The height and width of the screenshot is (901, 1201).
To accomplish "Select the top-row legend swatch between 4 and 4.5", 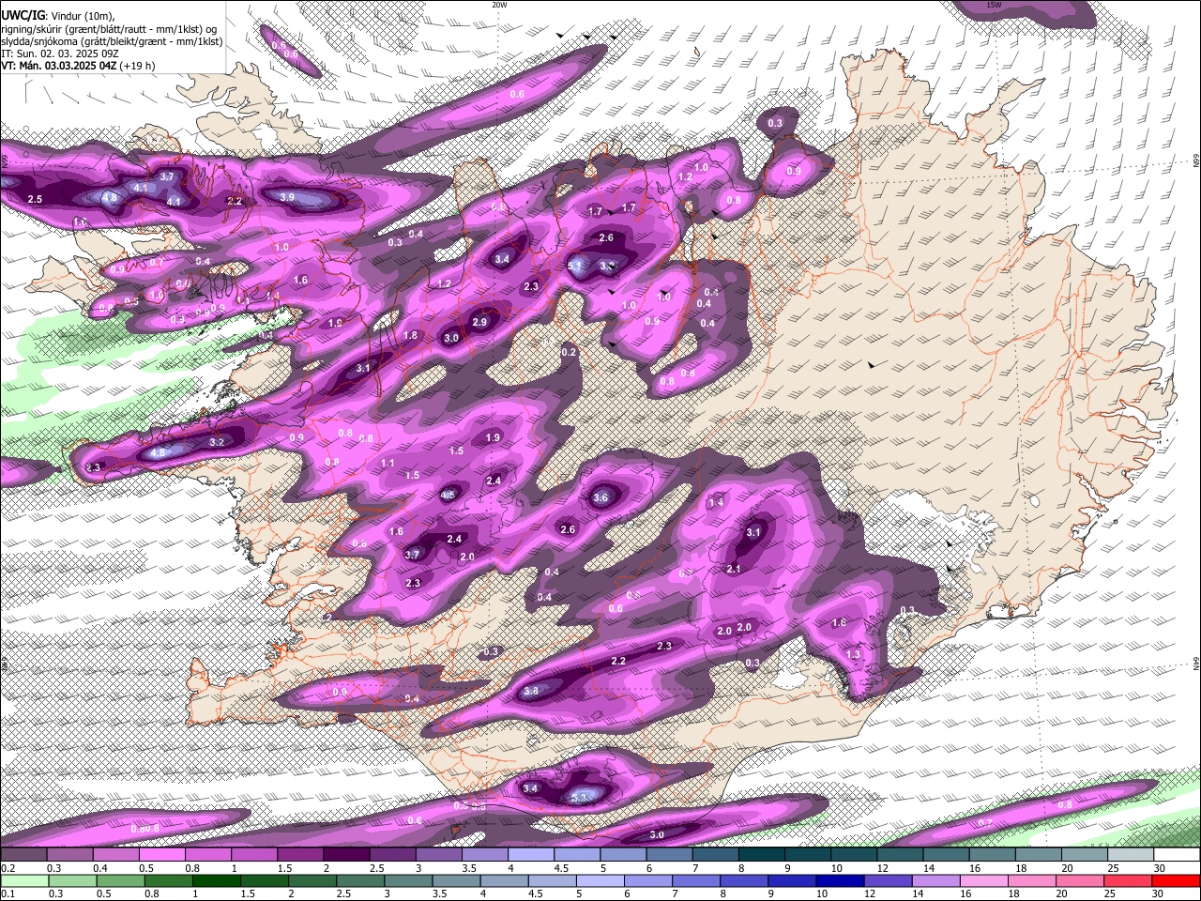I will point(531,854).
